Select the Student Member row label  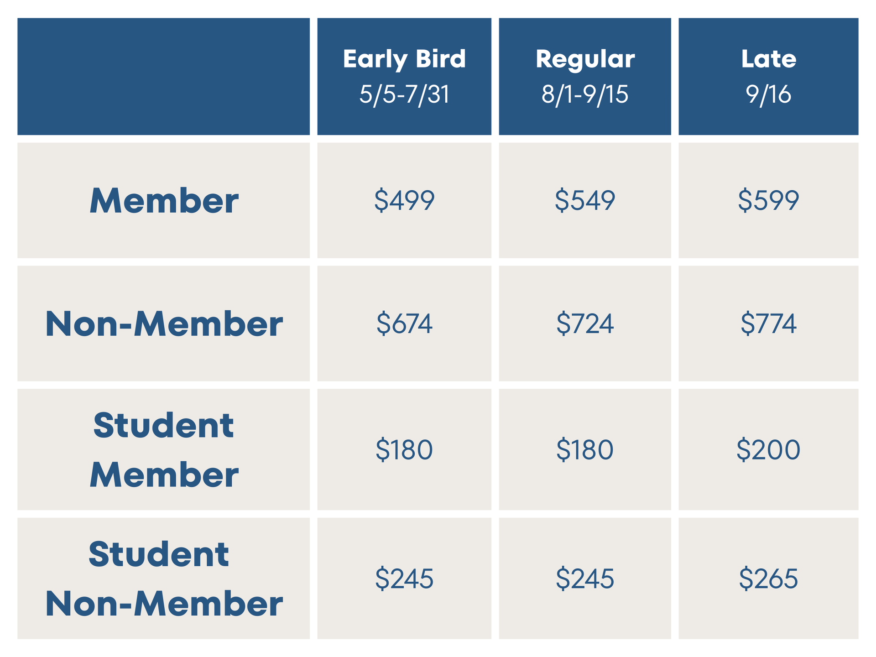[164, 449]
